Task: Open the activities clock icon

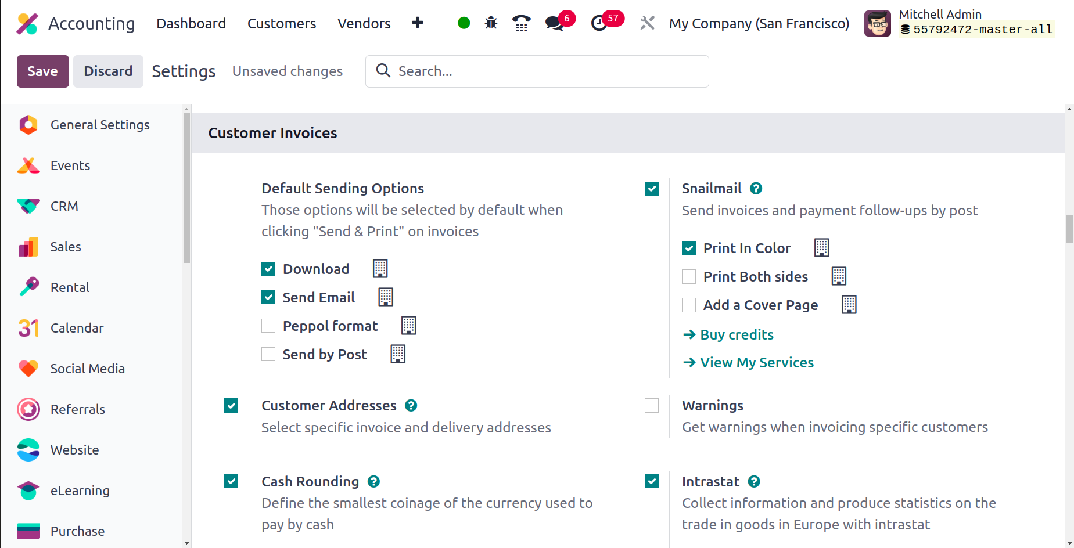Action: [x=599, y=23]
